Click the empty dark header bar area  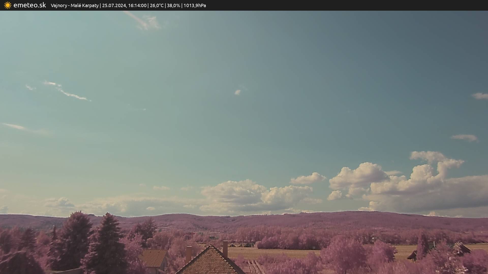click(356, 5)
